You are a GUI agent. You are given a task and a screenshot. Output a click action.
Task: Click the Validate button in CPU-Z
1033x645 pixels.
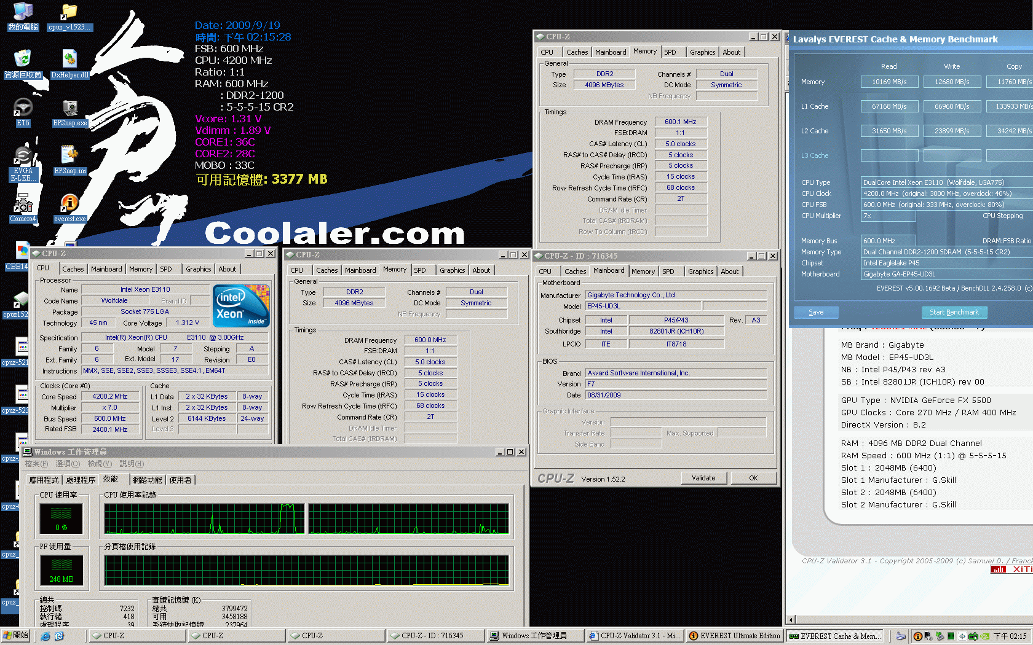(703, 478)
